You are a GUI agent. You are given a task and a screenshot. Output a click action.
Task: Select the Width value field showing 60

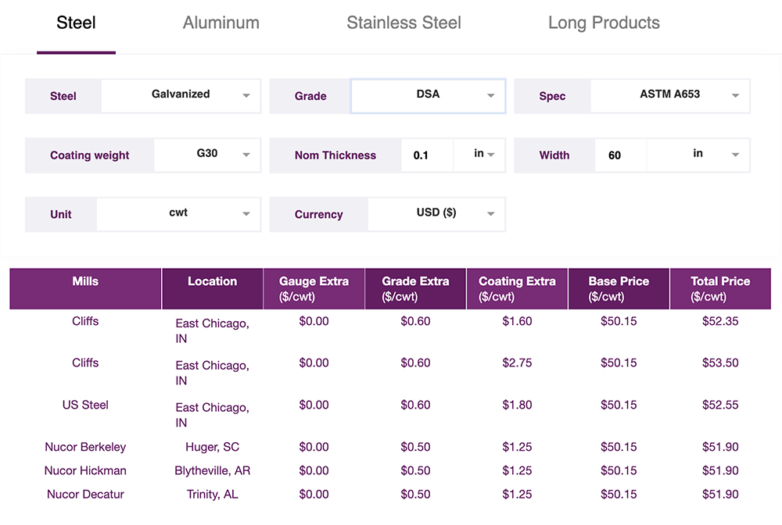coord(620,155)
